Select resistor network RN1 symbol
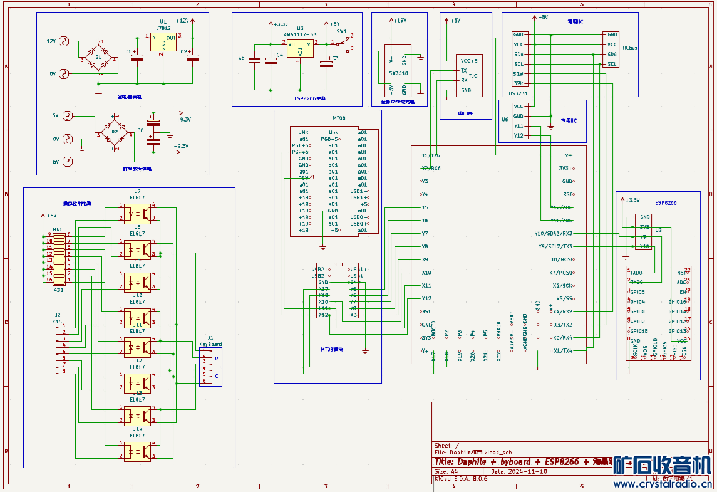The image size is (717, 492). click(x=59, y=259)
